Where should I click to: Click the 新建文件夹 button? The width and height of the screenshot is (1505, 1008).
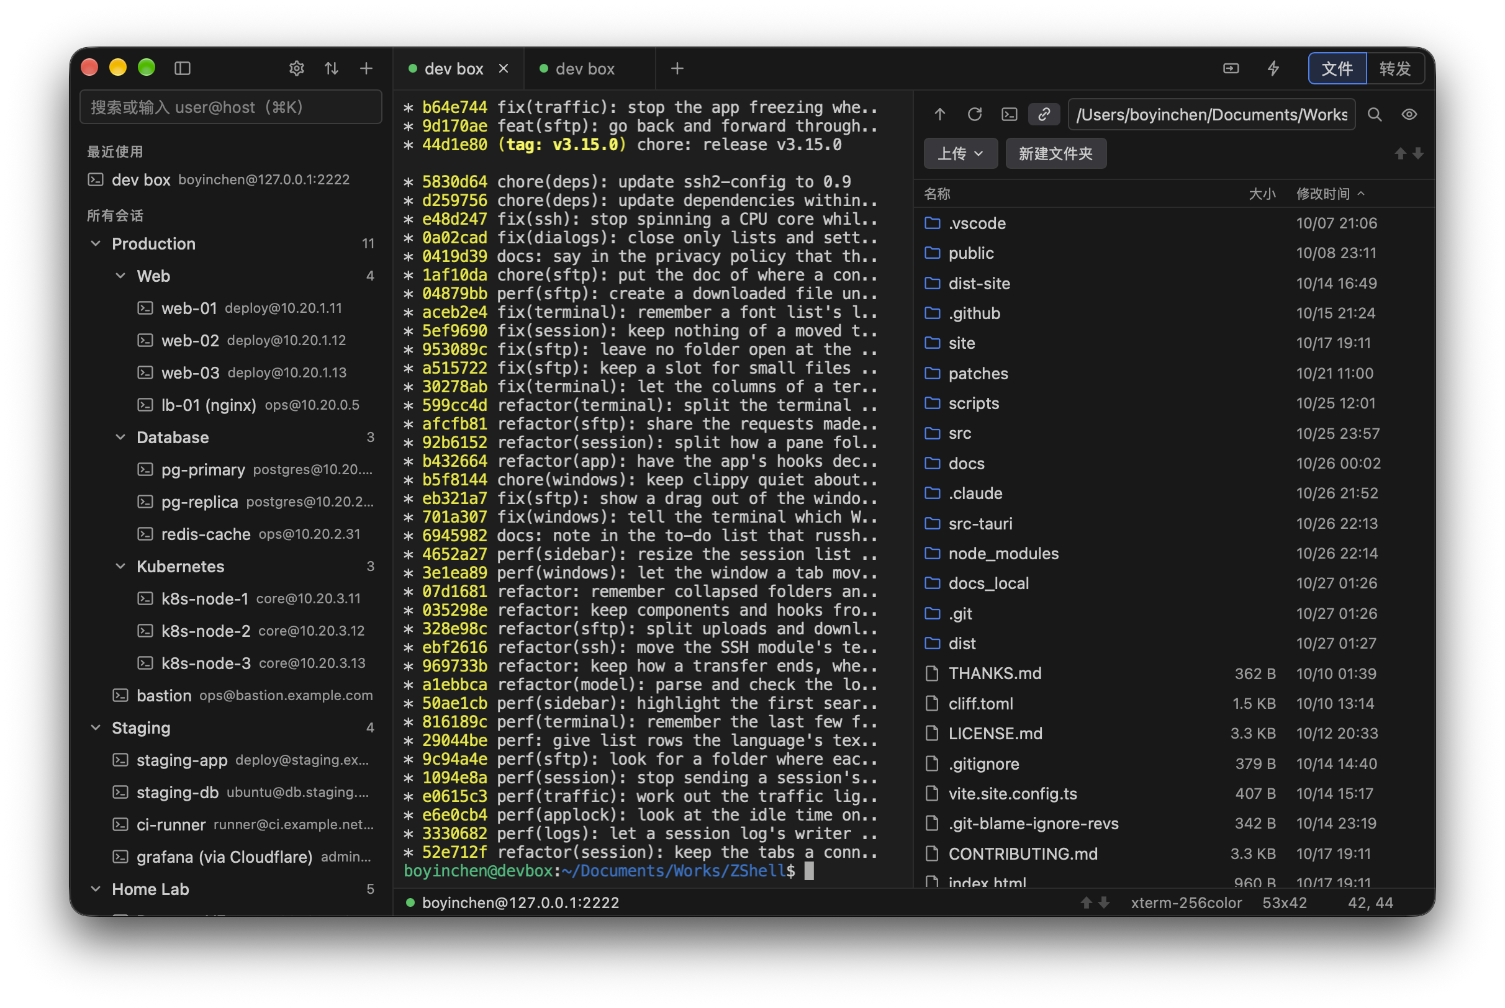(1055, 154)
